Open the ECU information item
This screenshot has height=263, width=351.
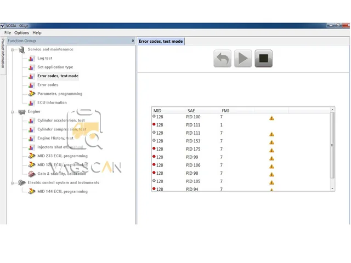pos(52,102)
